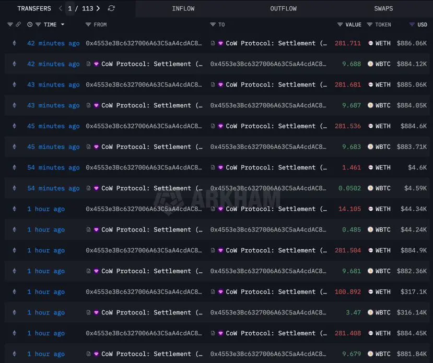
Task: Select the TRANSFERS tab label
Action: click(x=34, y=8)
